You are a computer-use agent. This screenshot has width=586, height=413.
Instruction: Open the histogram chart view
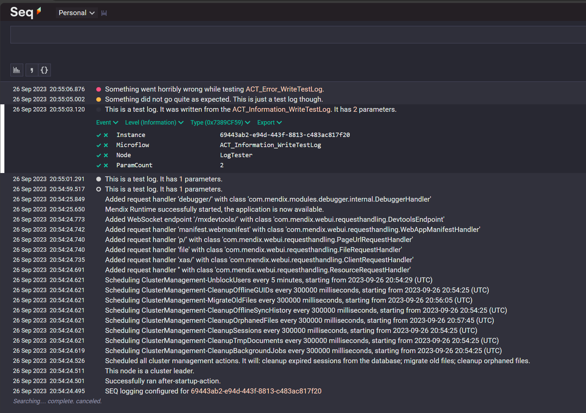[16, 70]
